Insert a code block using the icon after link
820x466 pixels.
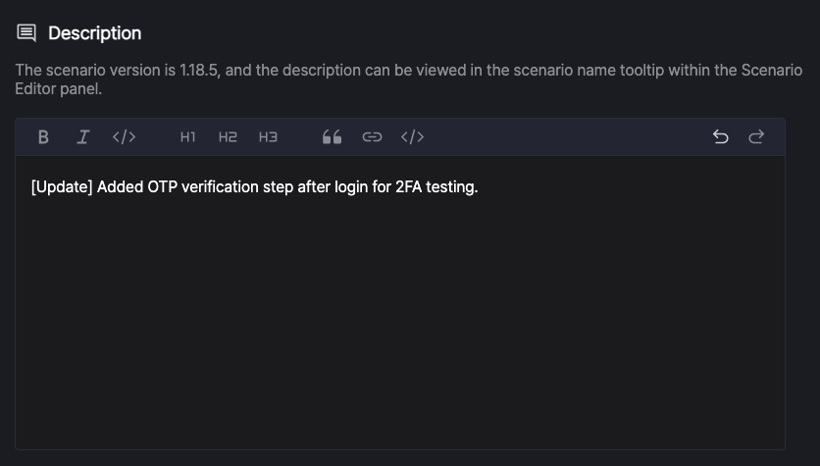[x=412, y=137]
